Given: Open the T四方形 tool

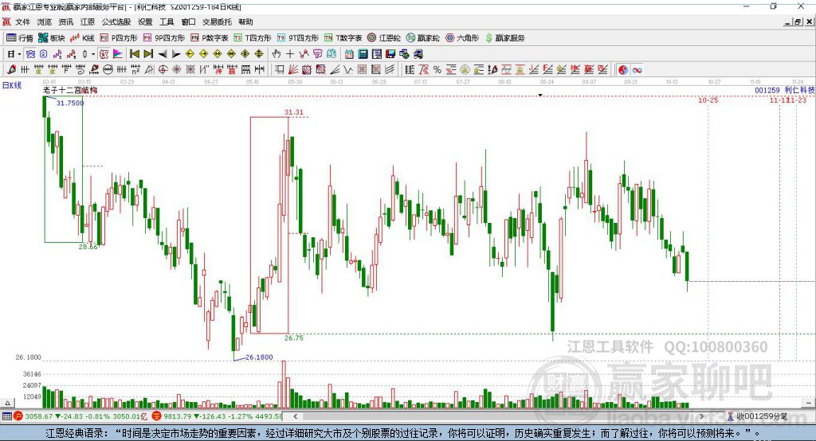Looking at the screenshot, I should [253, 38].
